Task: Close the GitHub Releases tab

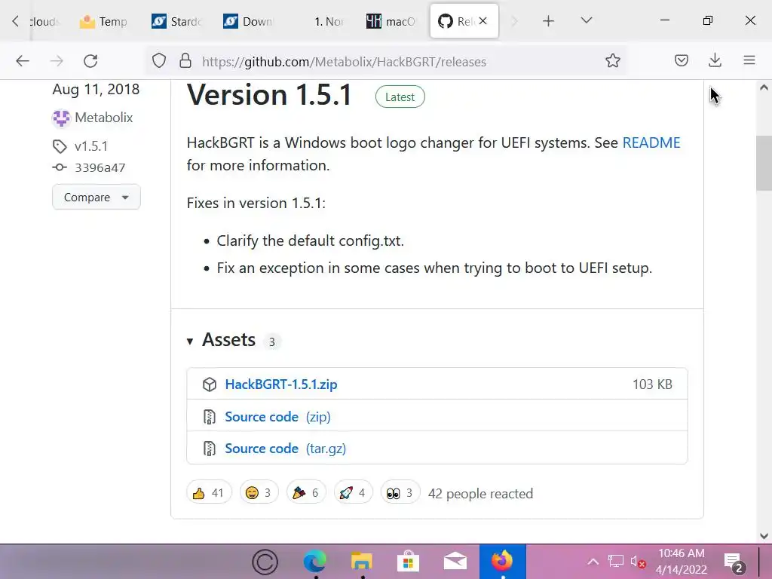Action: (x=483, y=20)
